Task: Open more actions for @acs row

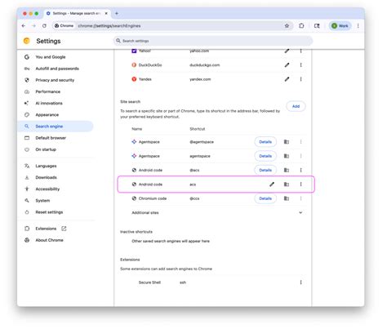Action: pyautogui.click(x=300, y=170)
